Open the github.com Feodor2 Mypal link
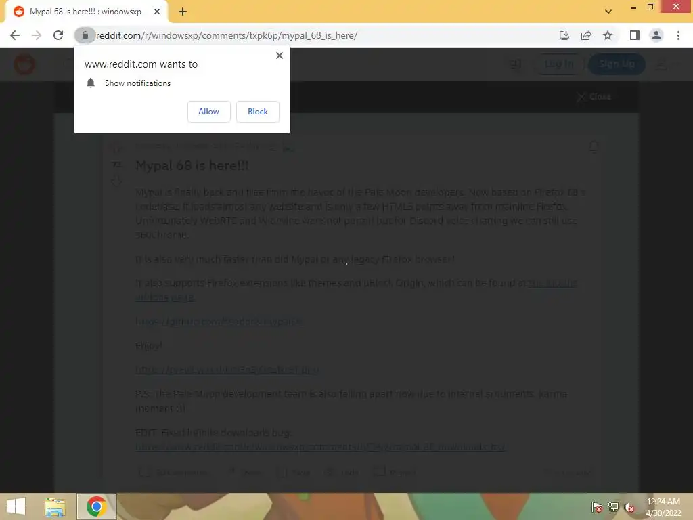Viewport: 693px width, 520px height. coord(219,322)
